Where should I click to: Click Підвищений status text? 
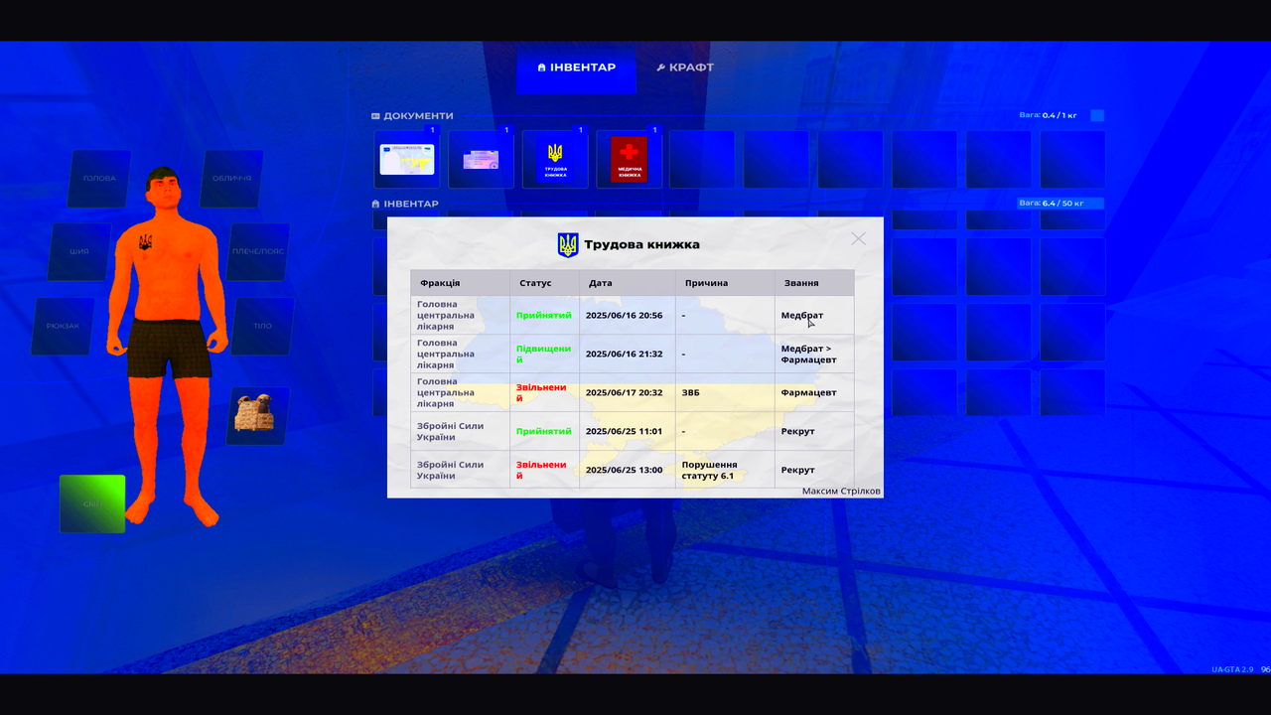(543, 354)
